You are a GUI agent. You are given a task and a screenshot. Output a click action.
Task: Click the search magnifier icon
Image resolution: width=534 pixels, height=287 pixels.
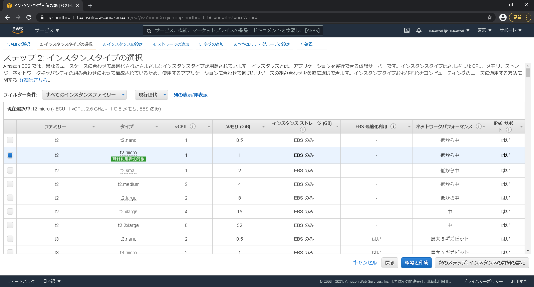coord(149,31)
